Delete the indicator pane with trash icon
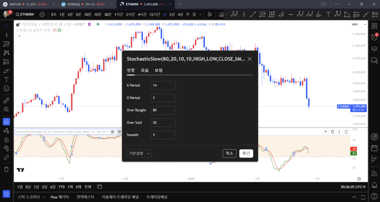 click(x=332, y=132)
